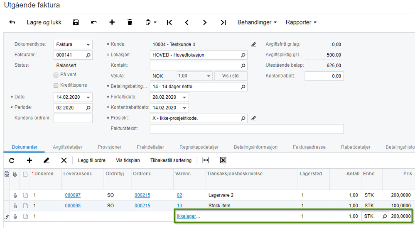
Task: Click the Excel export icon in grid toolbar
Action: [x=223, y=160]
